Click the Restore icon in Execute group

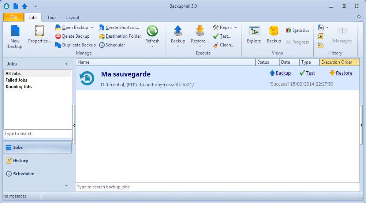click(200, 31)
